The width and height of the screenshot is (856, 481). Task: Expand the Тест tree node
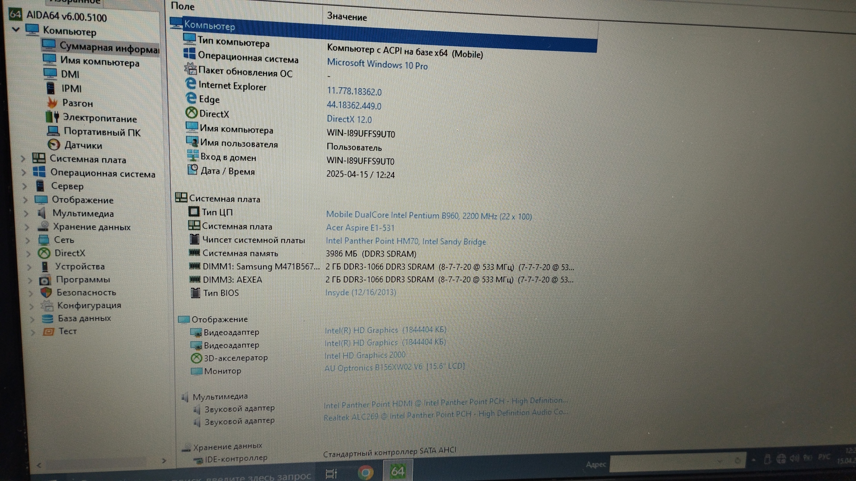click(33, 332)
